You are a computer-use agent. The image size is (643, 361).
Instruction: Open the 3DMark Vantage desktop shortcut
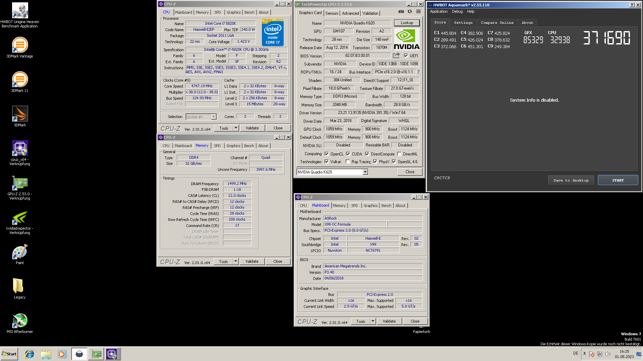pos(20,47)
